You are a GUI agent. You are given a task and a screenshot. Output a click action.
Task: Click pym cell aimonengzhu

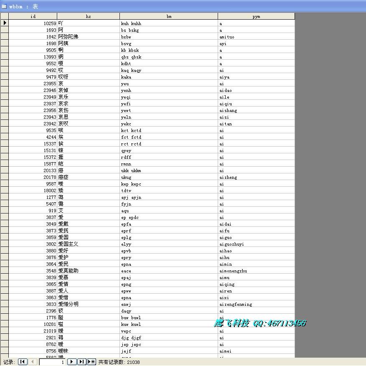coord(256,271)
